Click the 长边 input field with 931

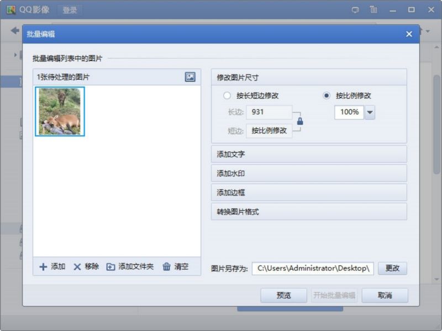point(269,112)
